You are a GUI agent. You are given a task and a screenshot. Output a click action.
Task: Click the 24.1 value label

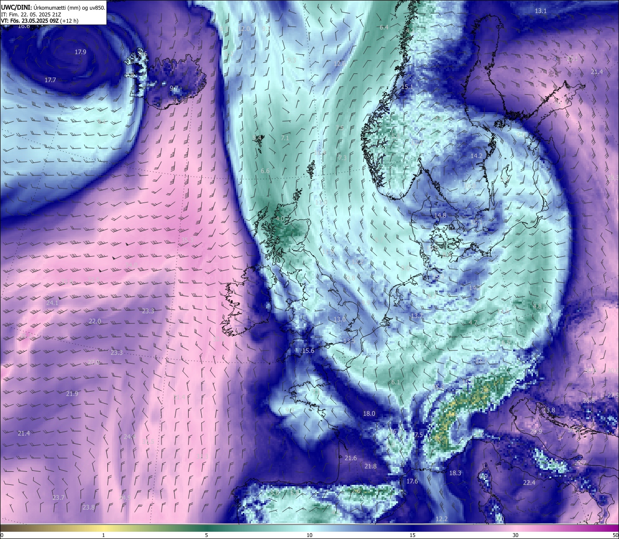(52, 303)
